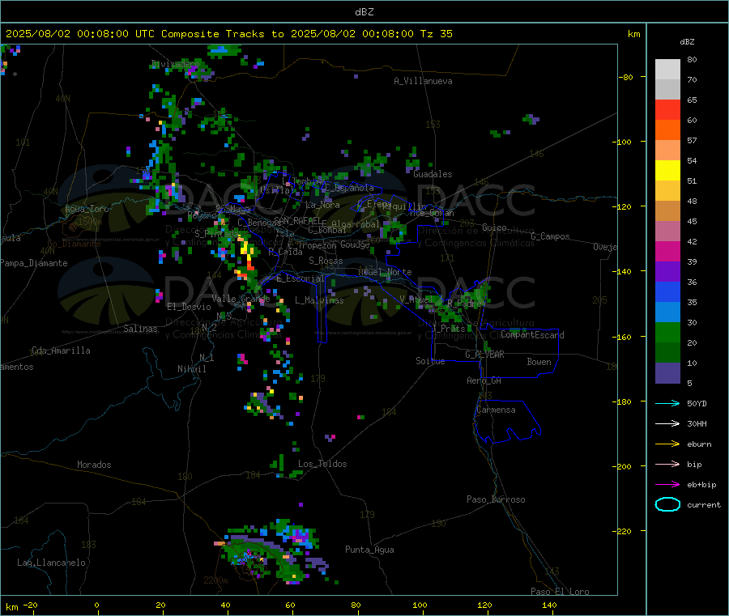The width and height of the screenshot is (729, 616).
Task: Click the yellow eburn arrow icon
Action: point(667,444)
